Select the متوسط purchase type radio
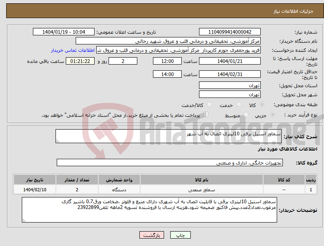Viewport: 324px width, 246px height. (246, 114)
